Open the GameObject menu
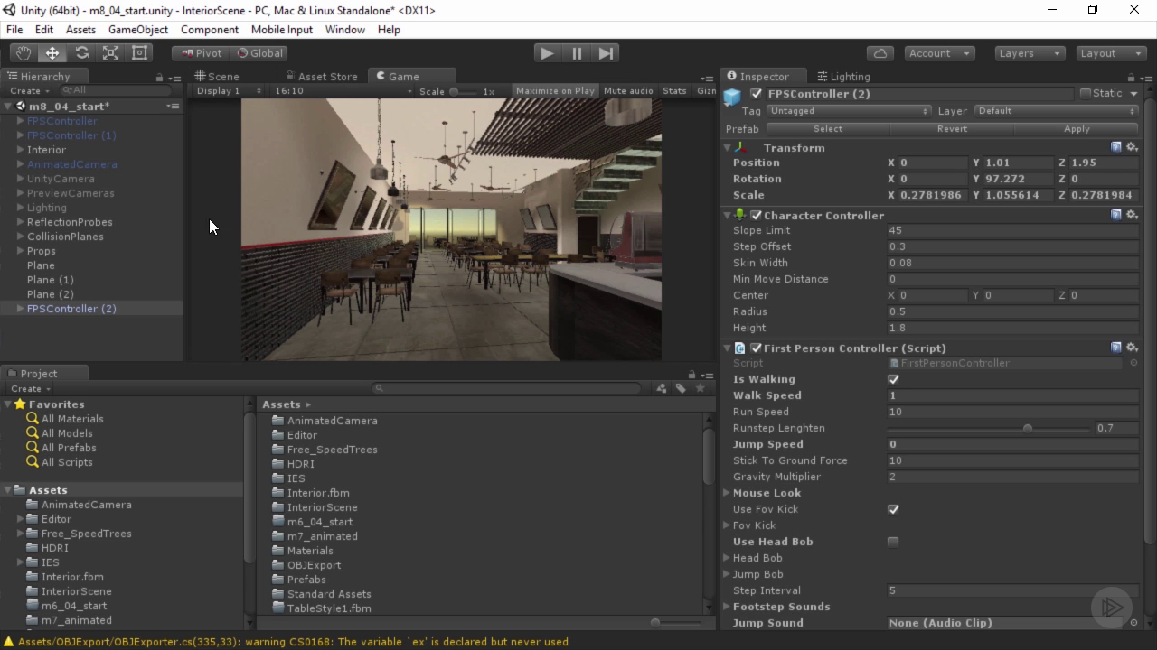 [137, 30]
